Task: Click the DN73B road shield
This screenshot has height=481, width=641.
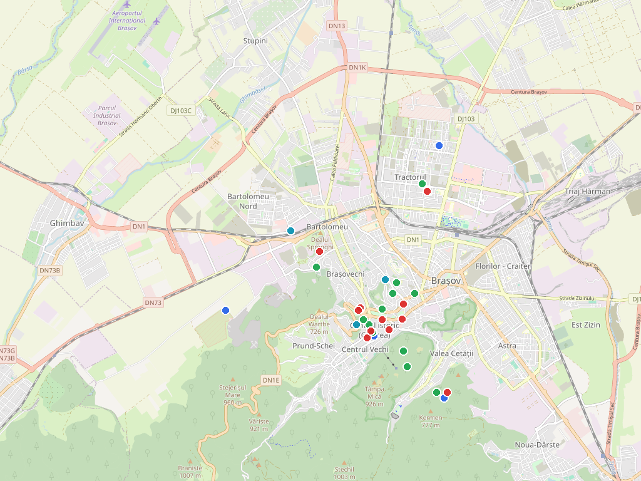Action: [50, 271]
